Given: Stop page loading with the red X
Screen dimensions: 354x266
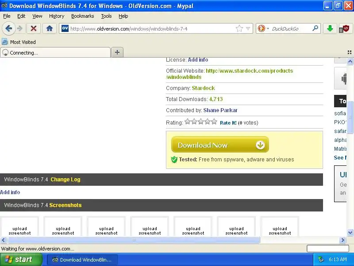Looking at the screenshot, I should point(34,29).
